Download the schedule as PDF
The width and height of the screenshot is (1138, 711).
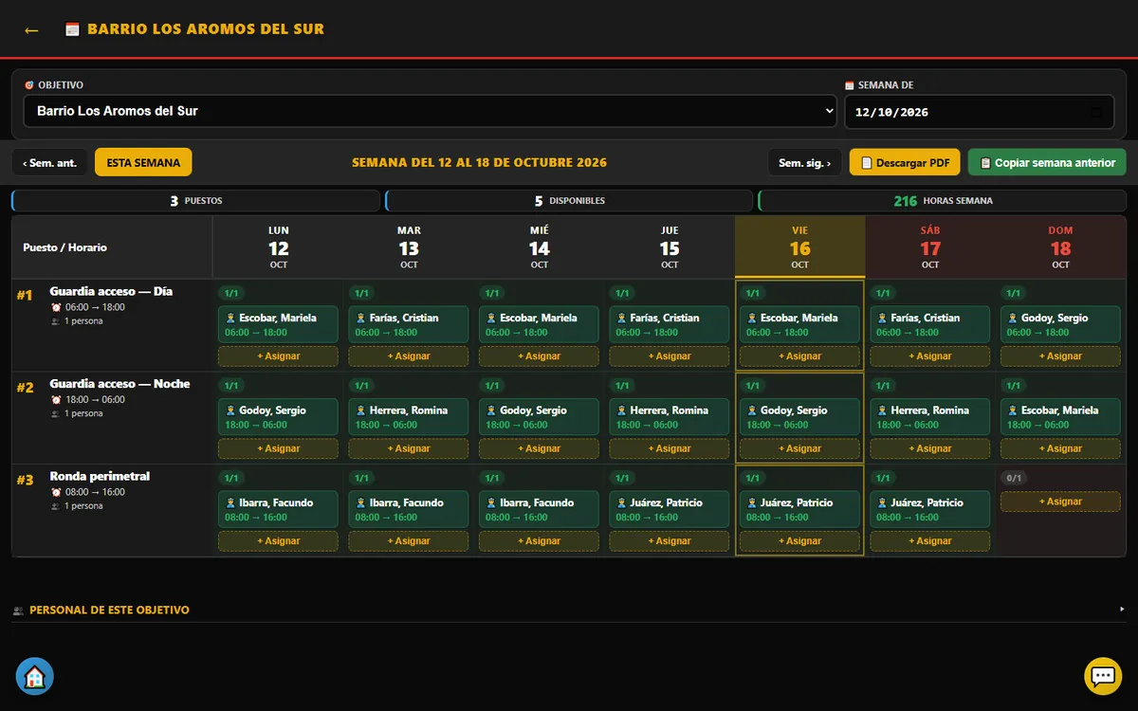[905, 163]
